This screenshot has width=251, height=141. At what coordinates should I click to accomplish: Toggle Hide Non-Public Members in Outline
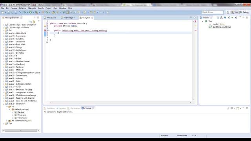coord(232,18)
